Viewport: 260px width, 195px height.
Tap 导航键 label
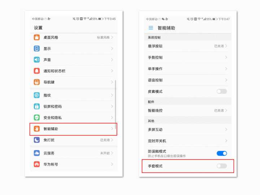point(49,82)
